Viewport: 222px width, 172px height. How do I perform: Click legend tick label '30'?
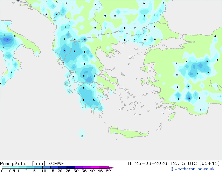tap(76, 171)
